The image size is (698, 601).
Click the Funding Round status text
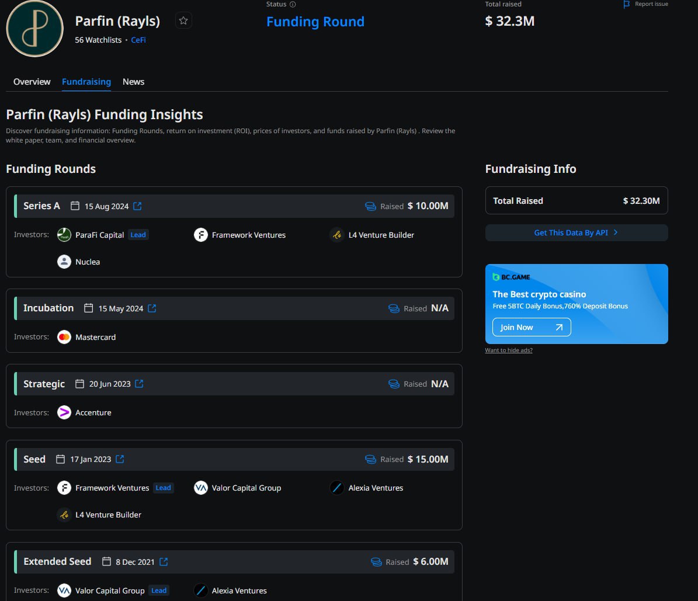pos(315,22)
